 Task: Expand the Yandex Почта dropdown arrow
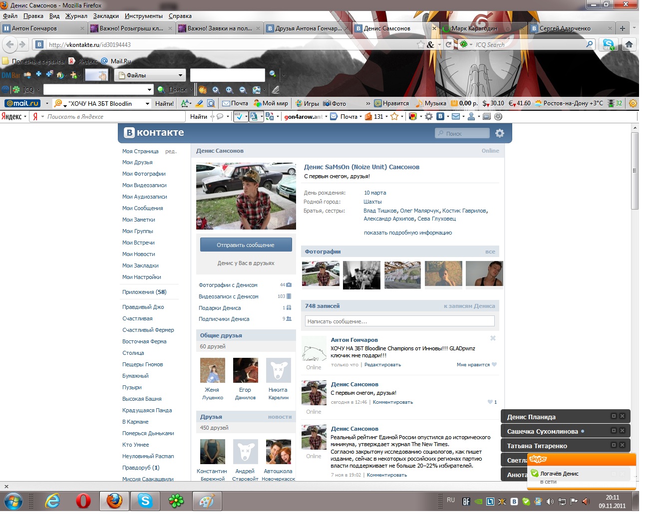360,117
